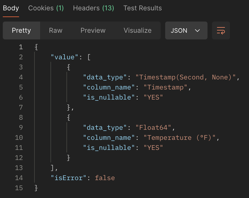Switch to the Visualize view
Viewport: 249px width, 198px height.
137,30
